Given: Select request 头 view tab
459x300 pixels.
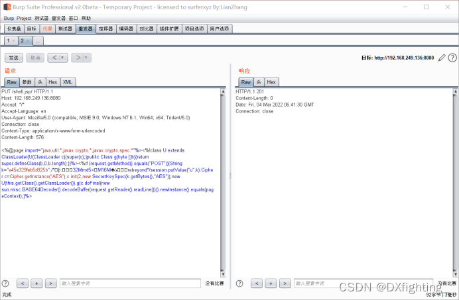Looking at the screenshot, I should click(40, 82).
